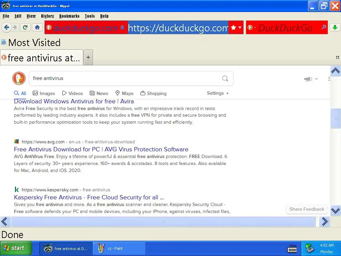Switch to Images results
Image resolution: width=341 pixels, height=256 pixels.
pos(44,93)
